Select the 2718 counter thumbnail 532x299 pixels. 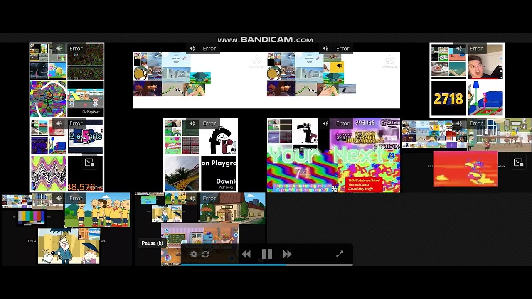(x=448, y=99)
